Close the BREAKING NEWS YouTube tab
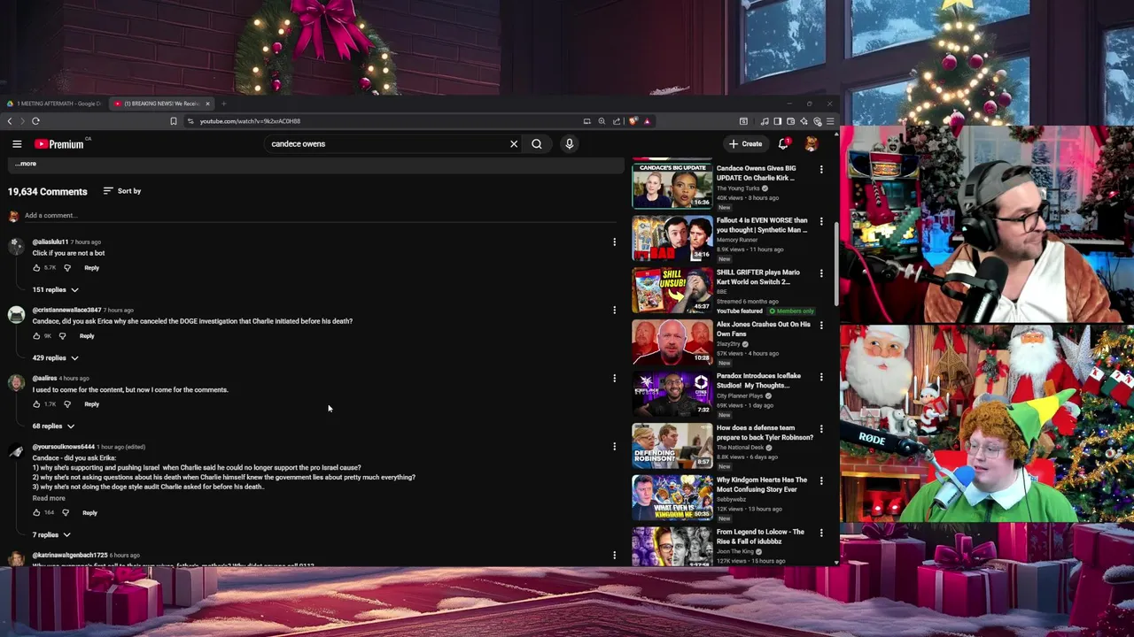The height and width of the screenshot is (637, 1134). [208, 104]
